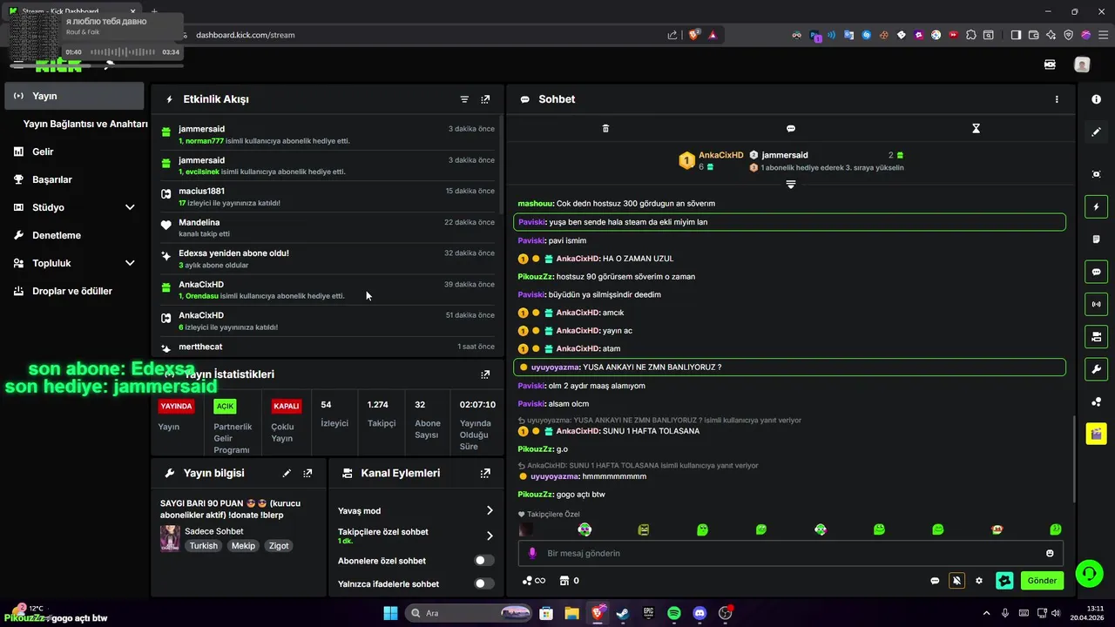Click the shop icon showing 0 below chat
Image resolution: width=1115 pixels, height=627 pixels.
(x=570, y=581)
